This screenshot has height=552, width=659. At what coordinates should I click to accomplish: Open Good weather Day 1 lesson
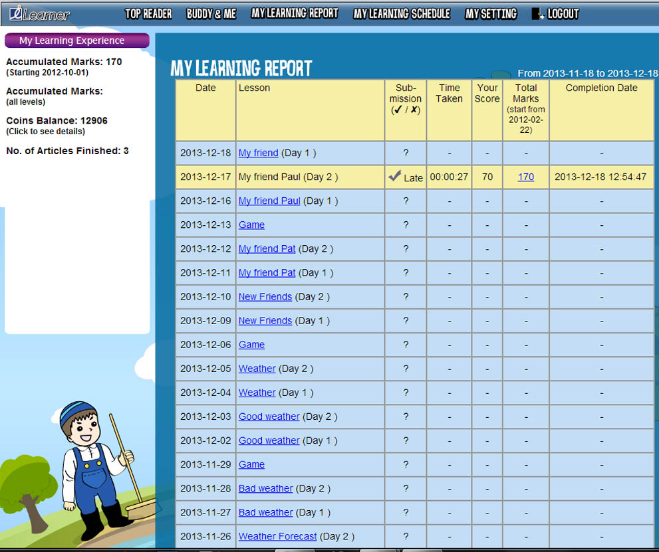coord(269,440)
